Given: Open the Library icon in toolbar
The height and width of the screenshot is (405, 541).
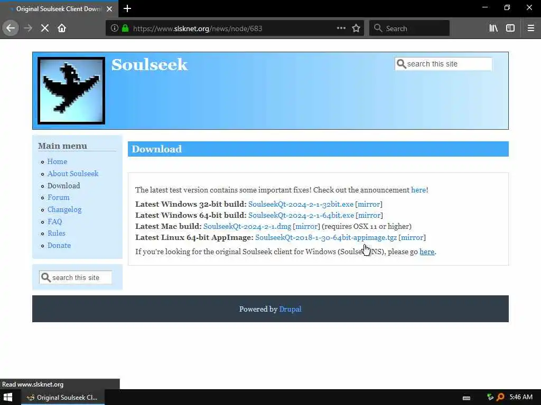Looking at the screenshot, I should point(493,28).
